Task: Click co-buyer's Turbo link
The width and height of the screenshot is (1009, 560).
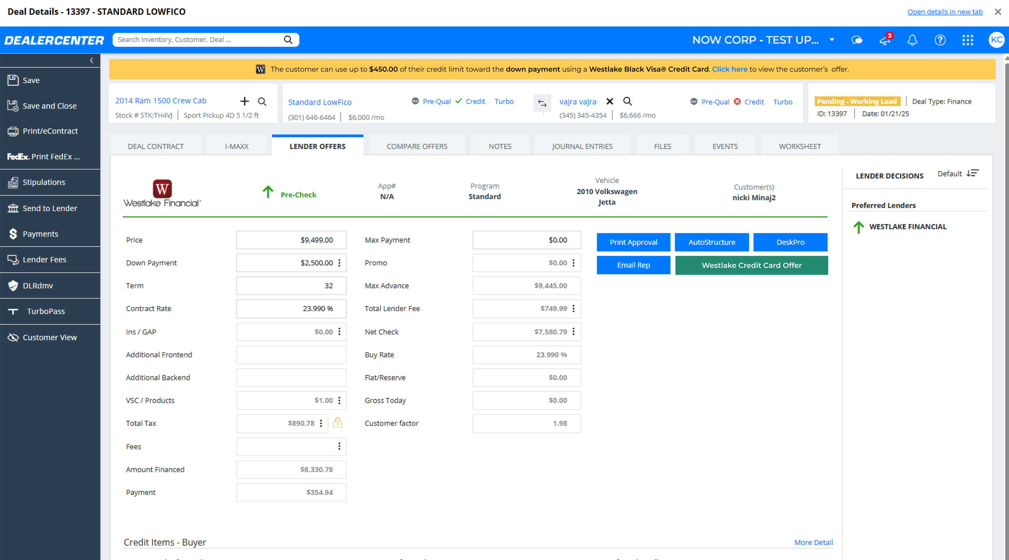Action: pyautogui.click(x=782, y=102)
